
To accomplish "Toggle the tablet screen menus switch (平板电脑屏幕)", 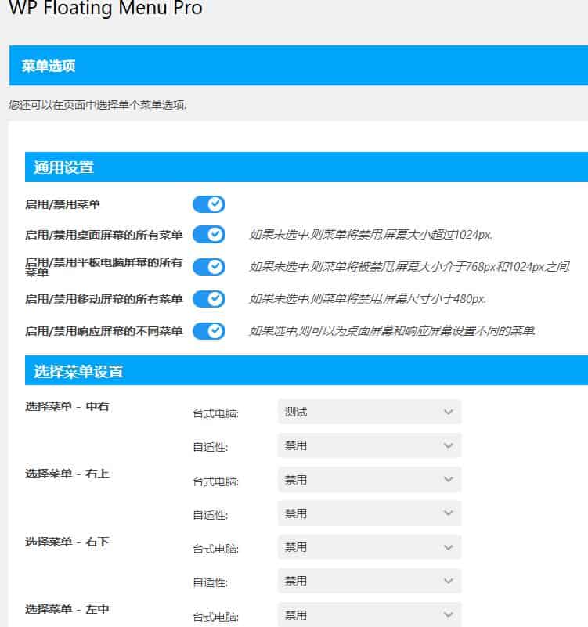I will coord(209,267).
